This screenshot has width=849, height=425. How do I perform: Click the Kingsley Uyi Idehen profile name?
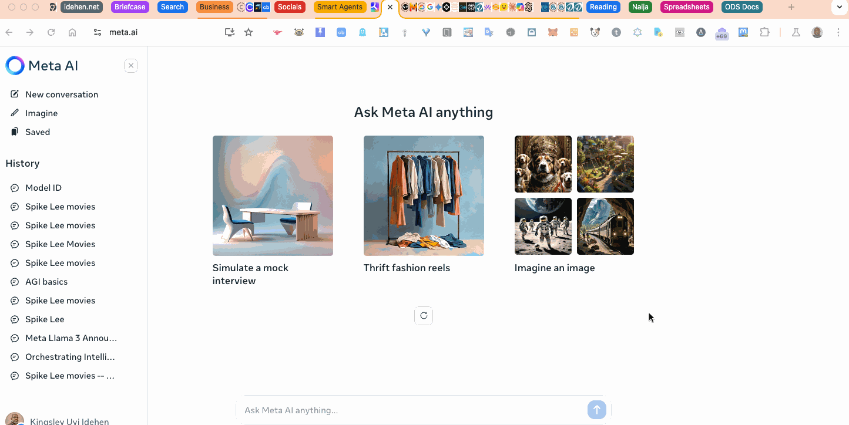click(69, 421)
